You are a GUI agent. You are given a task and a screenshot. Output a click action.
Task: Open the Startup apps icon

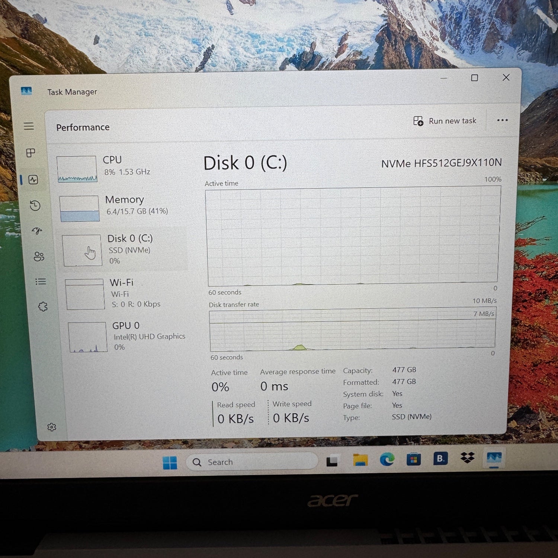pyautogui.click(x=37, y=231)
